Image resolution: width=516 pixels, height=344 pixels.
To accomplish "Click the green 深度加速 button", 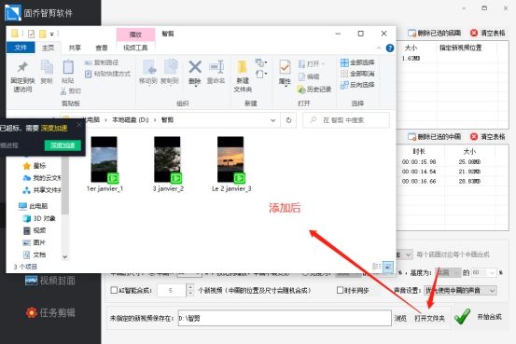I will [63, 145].
